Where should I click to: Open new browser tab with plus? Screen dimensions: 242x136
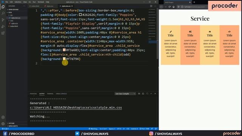(x=194, y=2)
